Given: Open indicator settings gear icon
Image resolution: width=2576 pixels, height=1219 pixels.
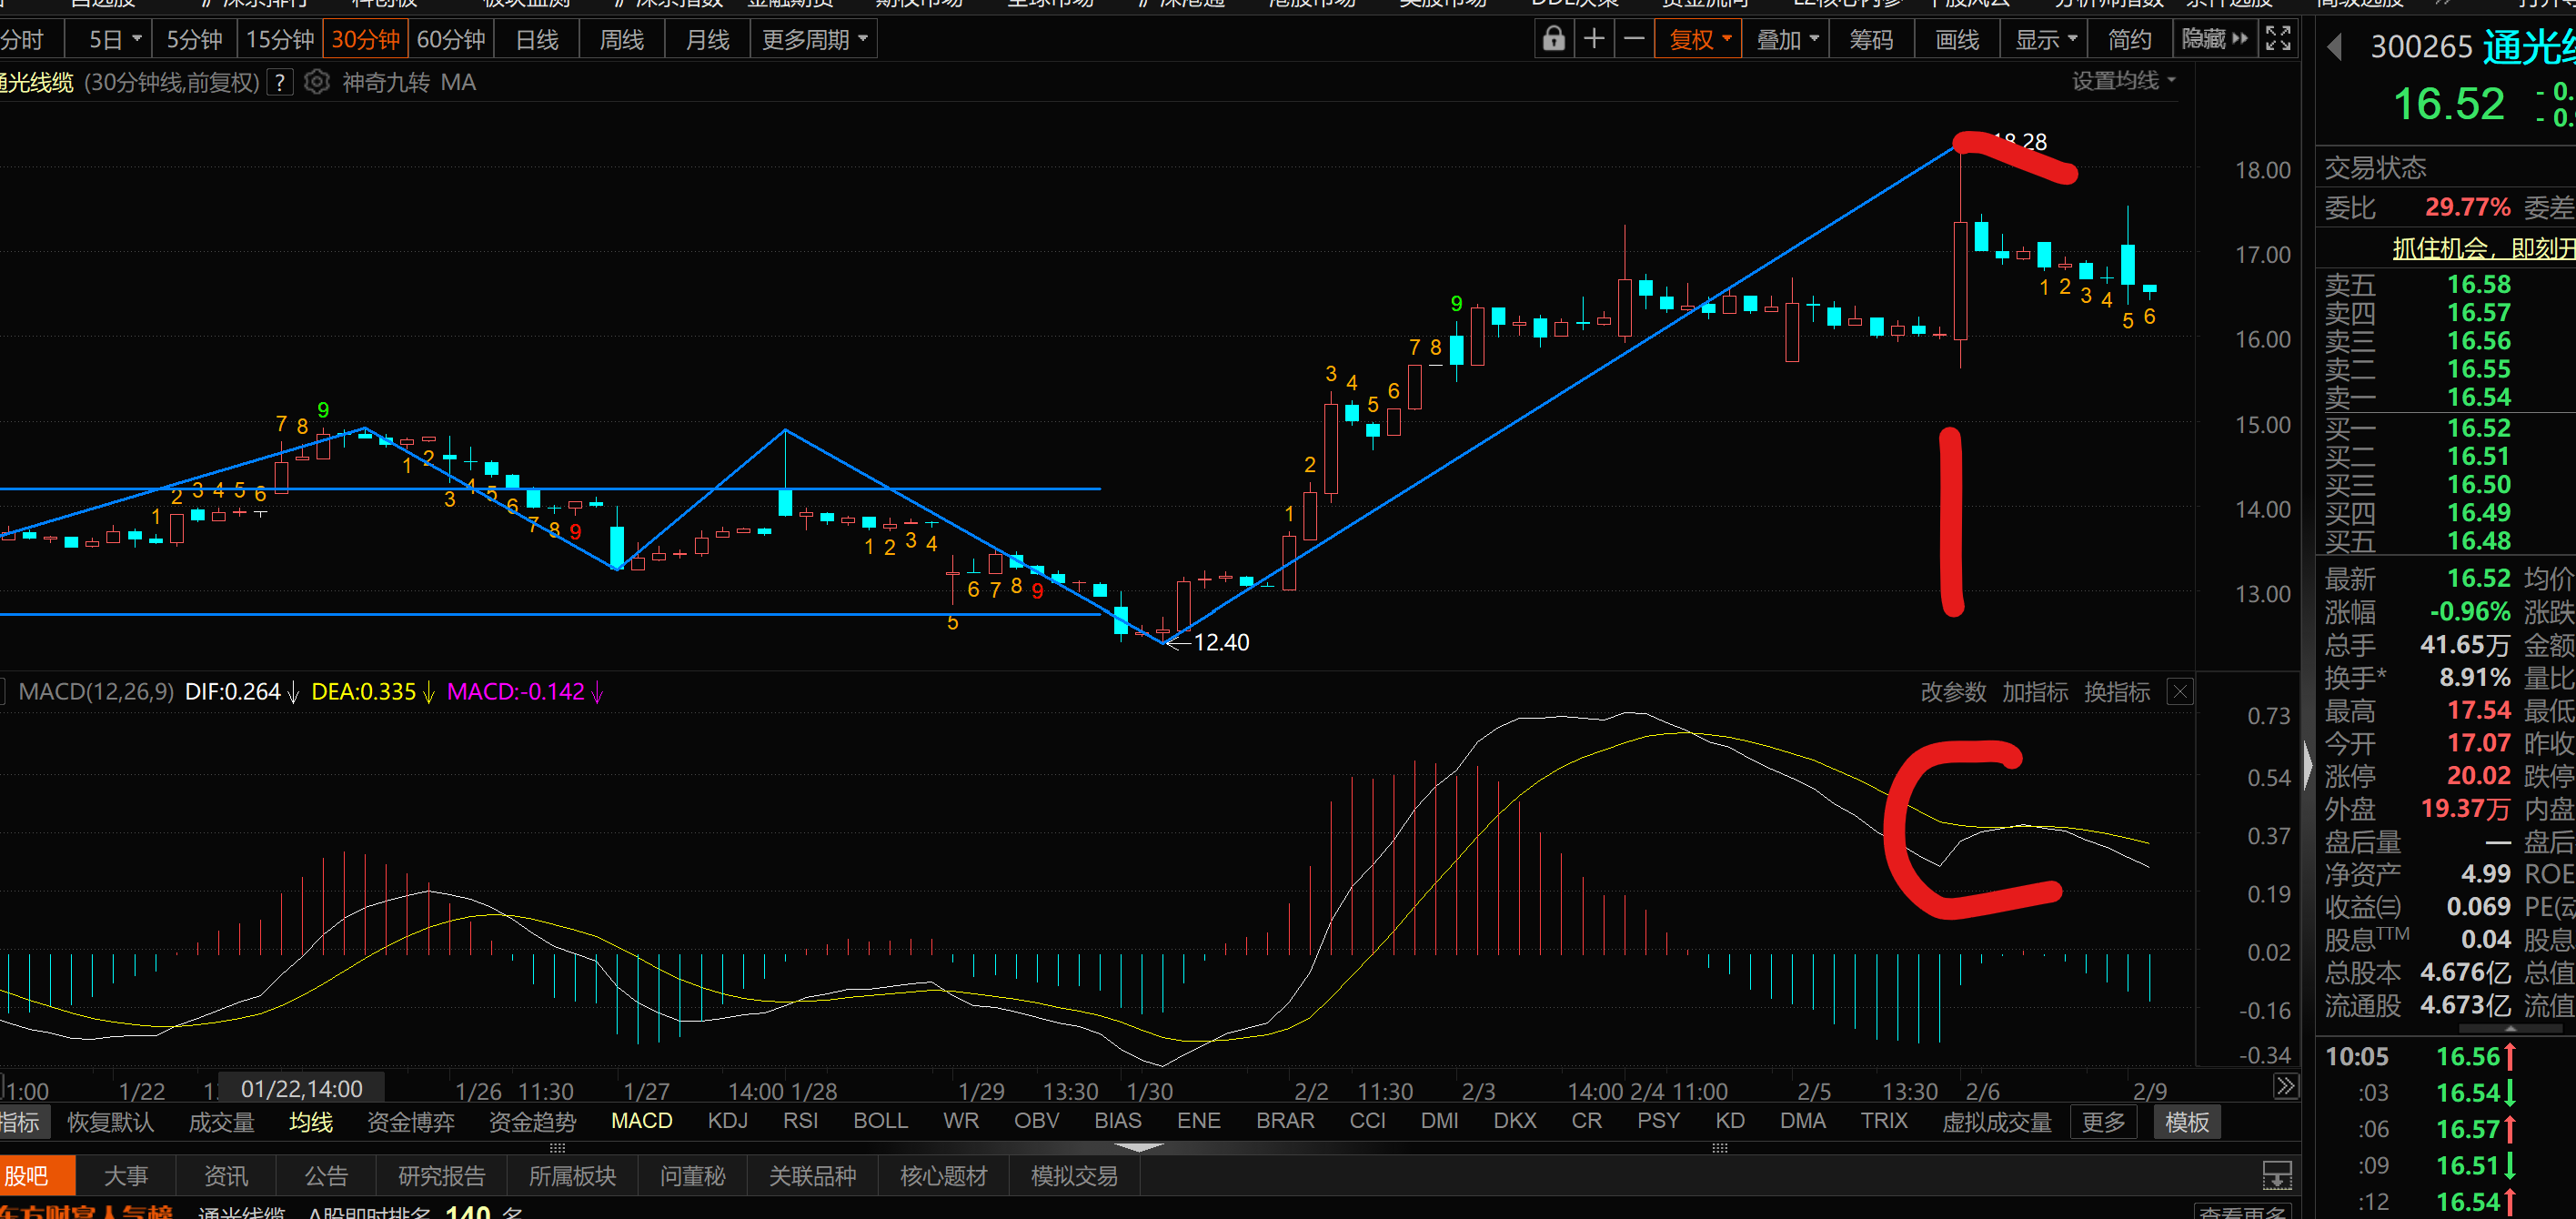Looking at the screenshot, I should [317, 82].
